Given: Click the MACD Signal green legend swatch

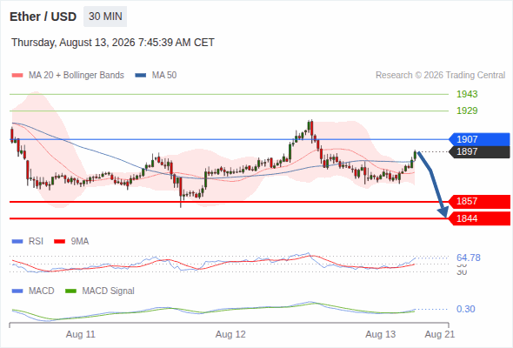Looking at the screenshot, I should pos(70,291).
